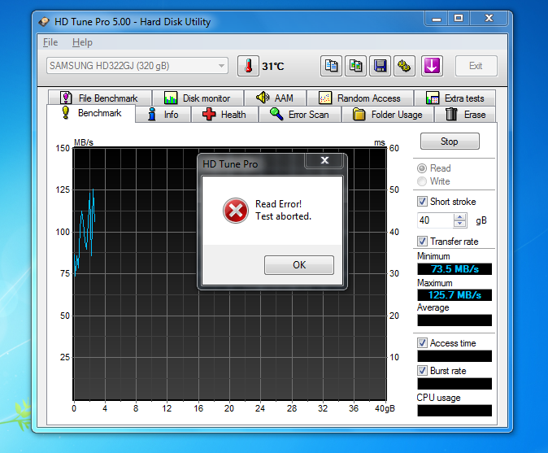Switch to the Folder Usage tab

pos(388,115)
